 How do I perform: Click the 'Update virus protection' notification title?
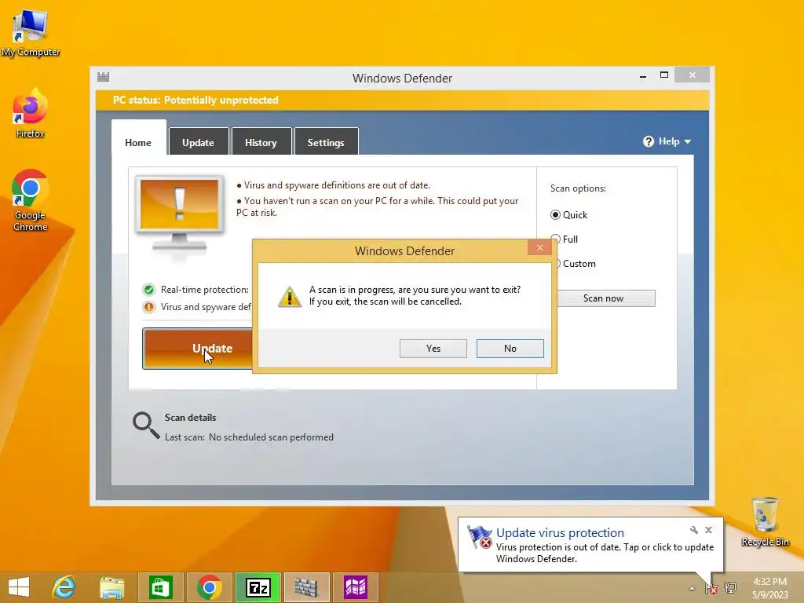(560, 533)
